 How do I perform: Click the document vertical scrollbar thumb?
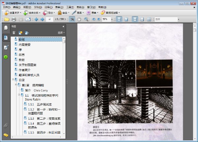[x=195, y=30]
